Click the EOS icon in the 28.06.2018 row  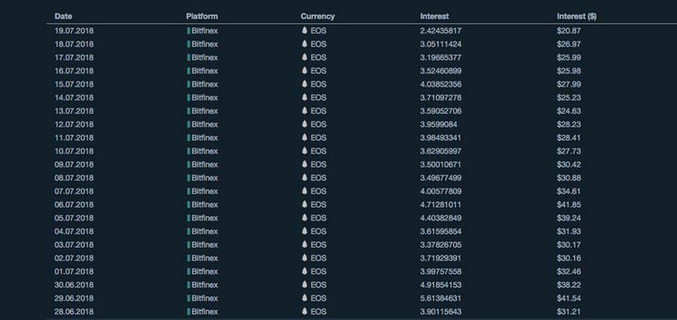point(304,311)
